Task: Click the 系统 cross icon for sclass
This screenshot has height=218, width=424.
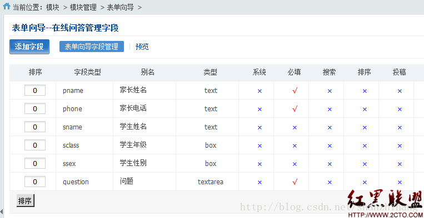Action: (x=260, y=146)
